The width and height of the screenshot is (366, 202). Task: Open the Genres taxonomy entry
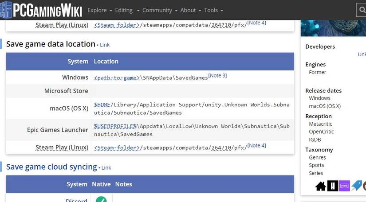pos(317,158)
